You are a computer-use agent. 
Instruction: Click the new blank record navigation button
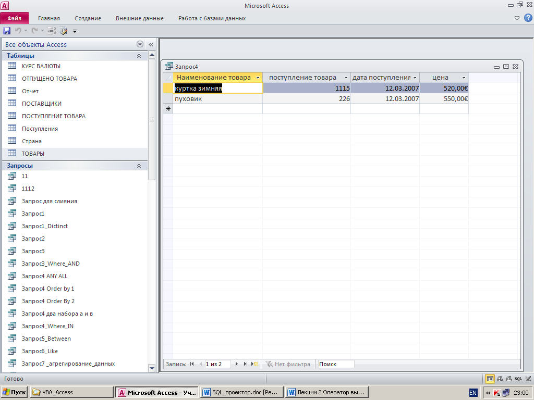254,364
